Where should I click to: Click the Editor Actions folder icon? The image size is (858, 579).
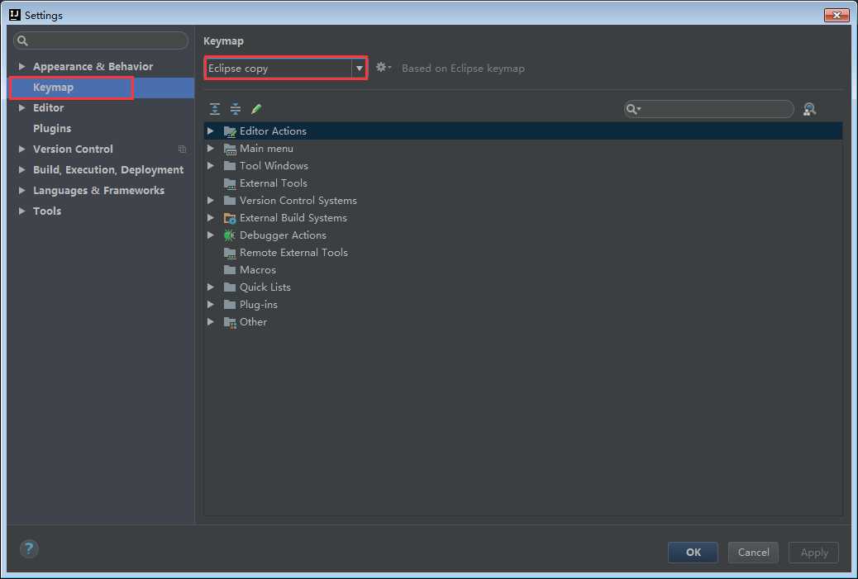tap(230, 131)
